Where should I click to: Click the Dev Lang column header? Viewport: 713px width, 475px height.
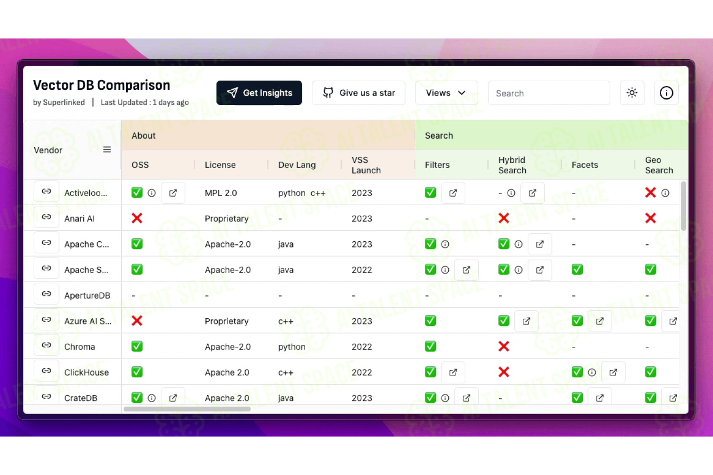[x=297, y=165]
